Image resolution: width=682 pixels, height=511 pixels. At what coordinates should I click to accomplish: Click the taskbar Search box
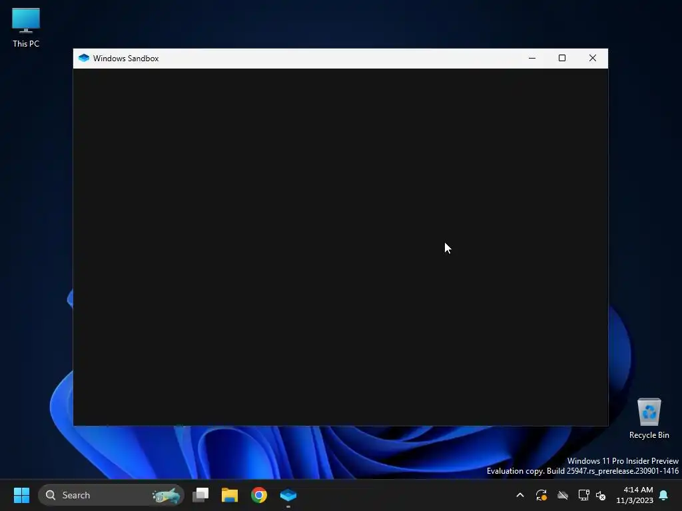coord(111,495)
